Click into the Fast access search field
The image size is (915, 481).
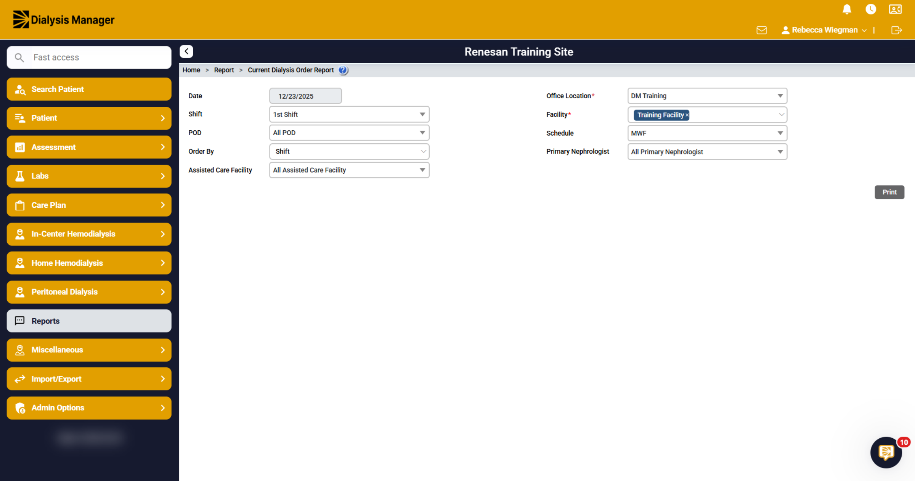(x=89, y=58)
